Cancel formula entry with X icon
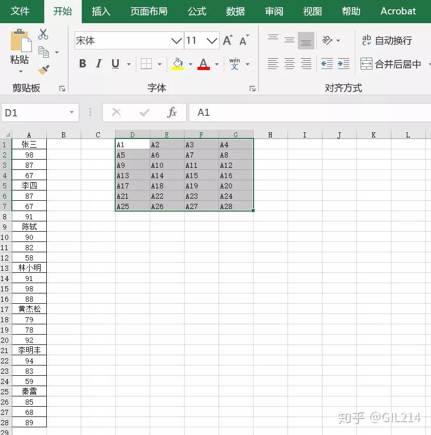 point(116,112)
